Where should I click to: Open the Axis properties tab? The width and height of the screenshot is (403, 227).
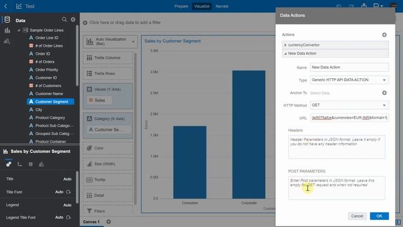coord(20,164)
